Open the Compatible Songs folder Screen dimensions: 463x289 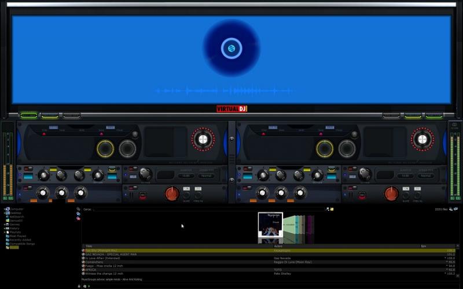(x=22, y=244)
